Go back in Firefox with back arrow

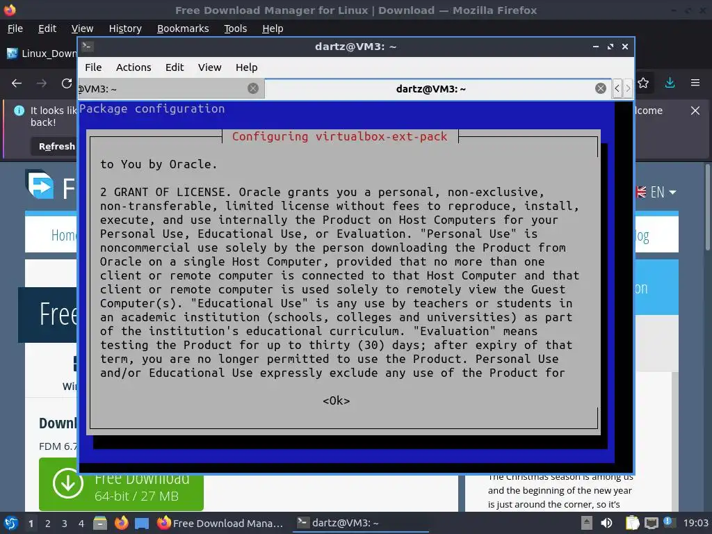(x=17, y=83)
